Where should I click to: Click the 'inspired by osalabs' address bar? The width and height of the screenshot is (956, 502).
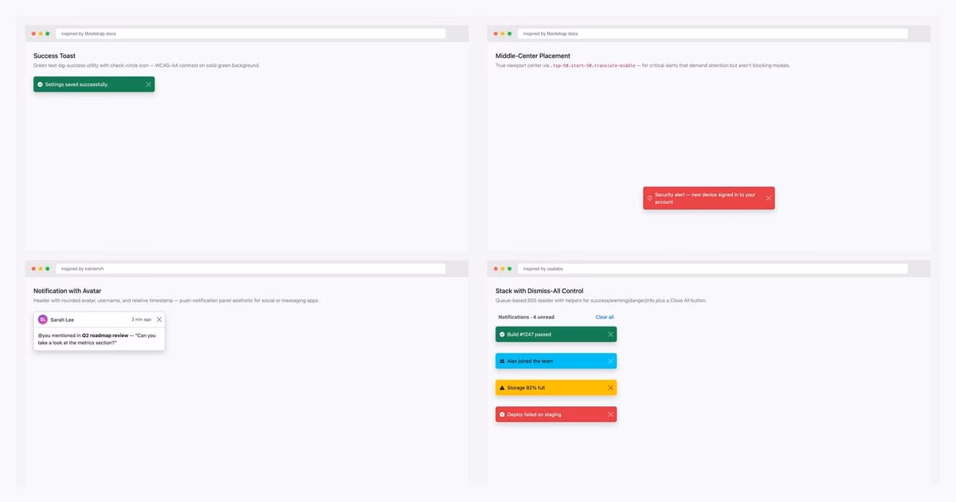click(713, 269)
